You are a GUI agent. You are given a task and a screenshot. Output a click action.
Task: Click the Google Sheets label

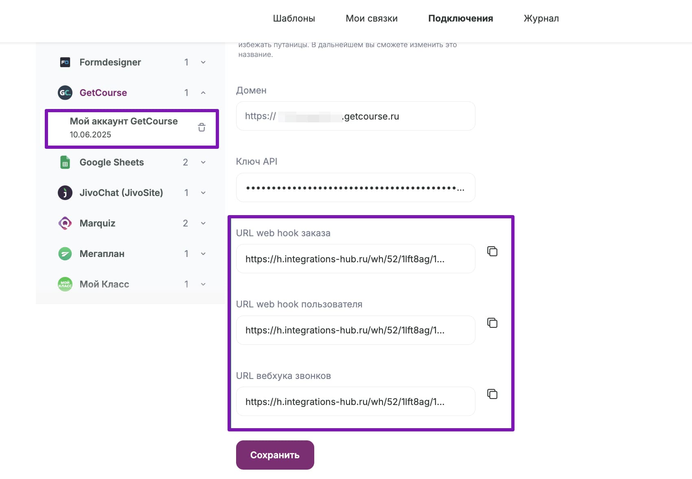point(112,162)
